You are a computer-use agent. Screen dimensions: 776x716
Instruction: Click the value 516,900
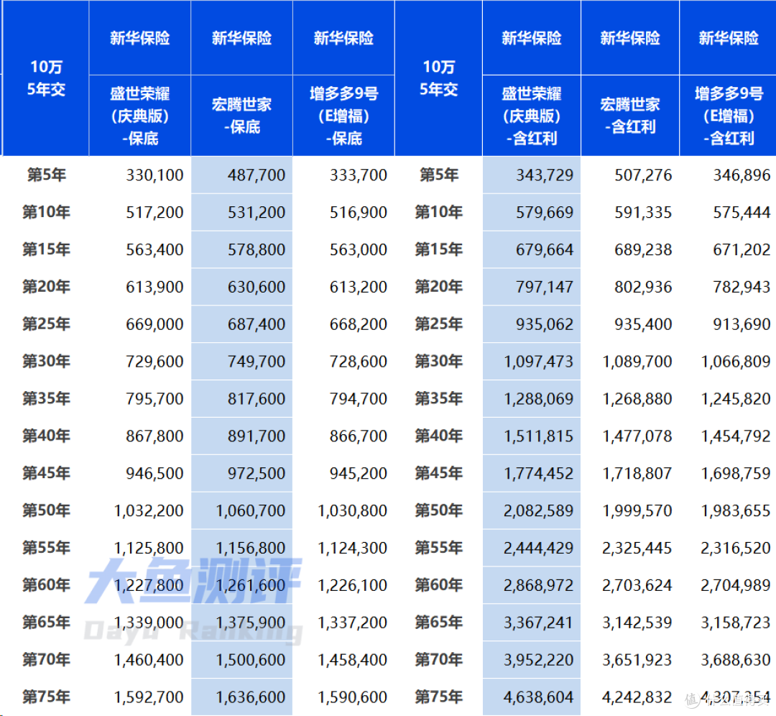(x=359, y=212)
